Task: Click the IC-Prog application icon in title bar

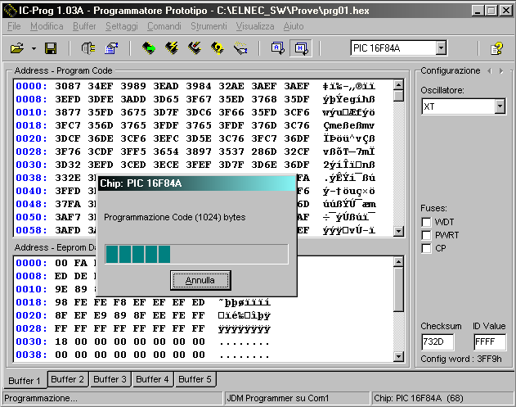Action: pyautogui.click(x=10, y=11)
